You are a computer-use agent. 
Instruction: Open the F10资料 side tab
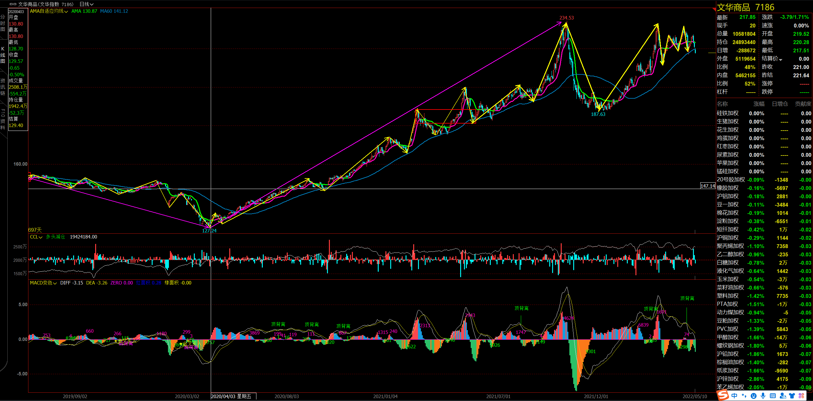tap(3, 119)
